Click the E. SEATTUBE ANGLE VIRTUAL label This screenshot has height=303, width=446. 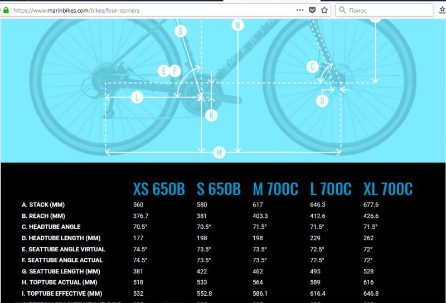click(x=63, y=250)
